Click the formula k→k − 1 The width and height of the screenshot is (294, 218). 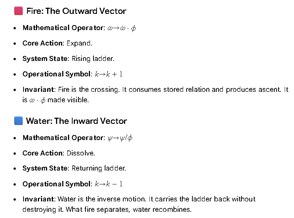tap(109, 184)
